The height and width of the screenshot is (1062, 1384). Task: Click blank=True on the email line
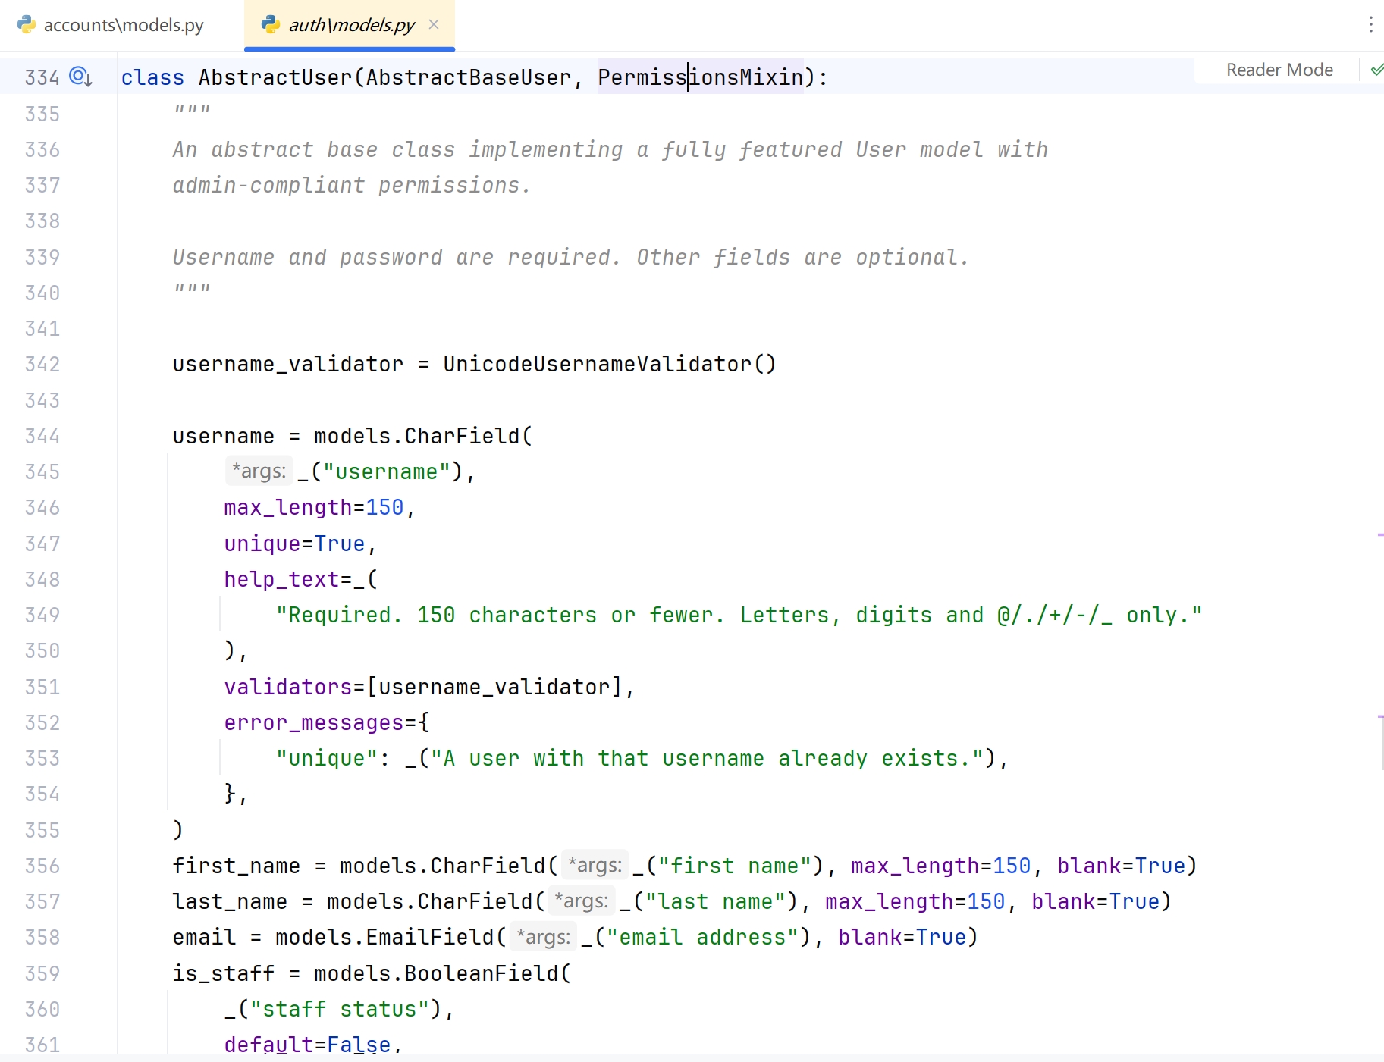902,937
